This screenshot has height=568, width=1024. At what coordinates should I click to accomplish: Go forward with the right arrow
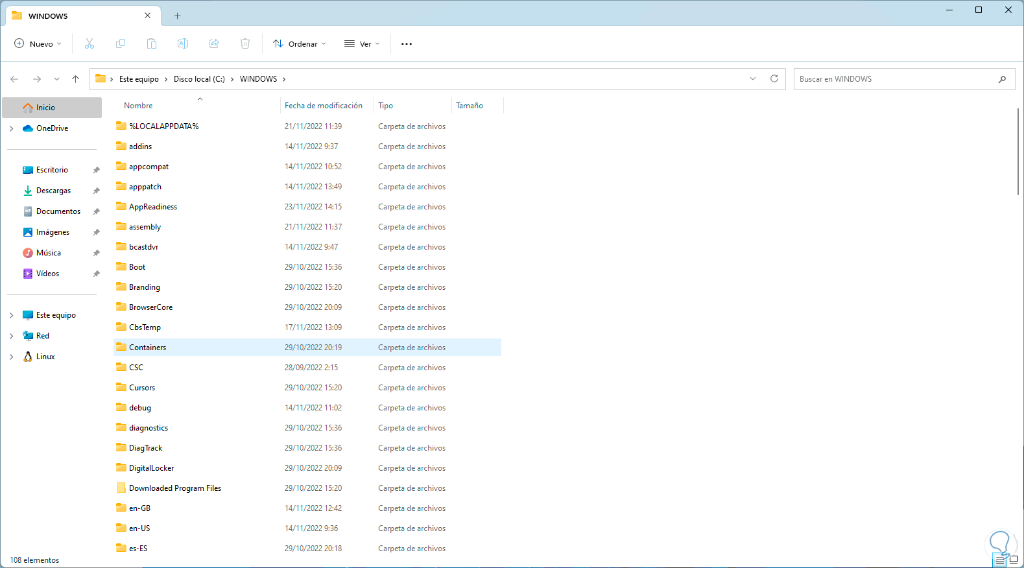37,79
